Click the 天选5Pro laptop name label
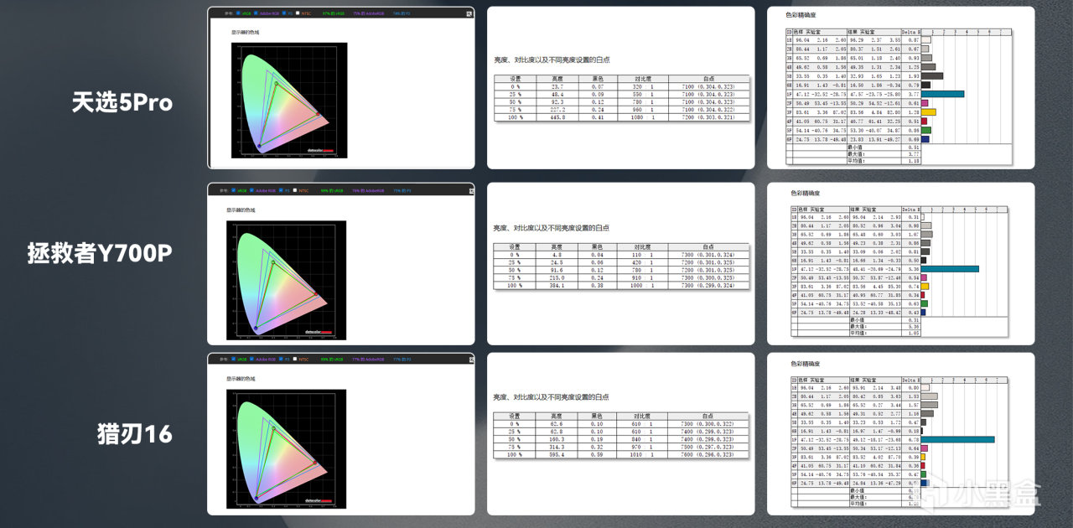Image resolution: width=1073 pixels, height=528 pixels. (x=122, y=102)
